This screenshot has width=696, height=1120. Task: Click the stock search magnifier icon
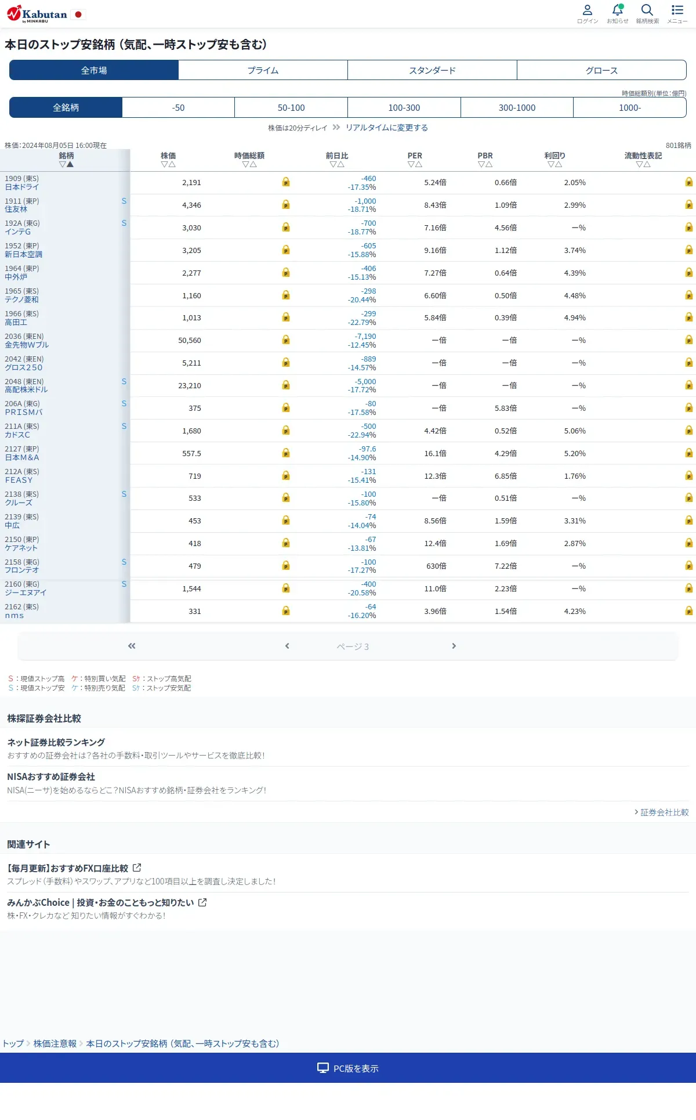pyautogui.click(x=647, y=10)
